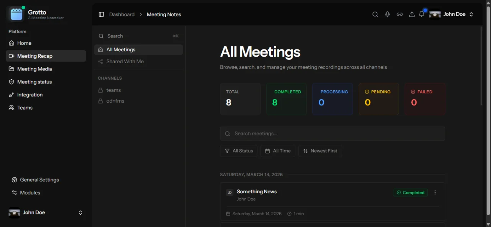Screen dimensions: 491x227
Task: Click Meeting Notes breadcrumb
Action: point(164,14)
